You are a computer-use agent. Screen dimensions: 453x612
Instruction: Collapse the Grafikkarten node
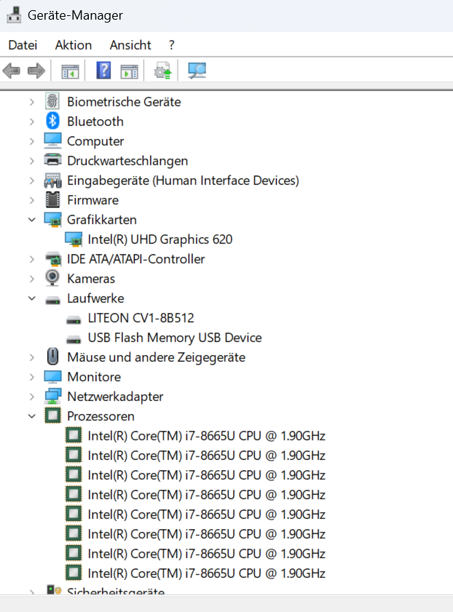pyautogui.click(x=31, y=220)
